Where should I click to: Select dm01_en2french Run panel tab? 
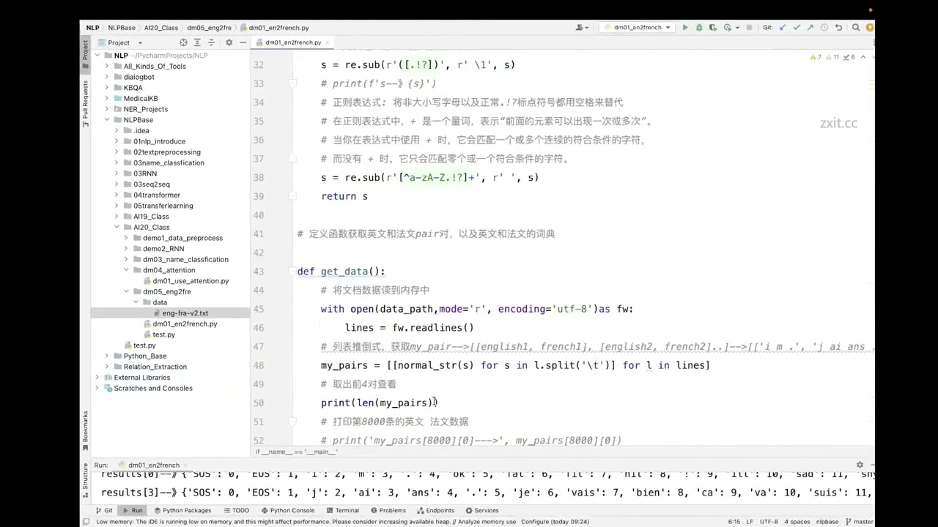(154, 465)
